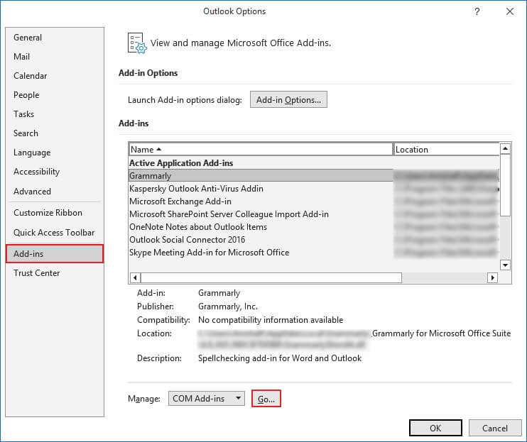Select Microsoft Exchange Add-in row
Viewport: 527px width, 442px height.
[314, 201]
